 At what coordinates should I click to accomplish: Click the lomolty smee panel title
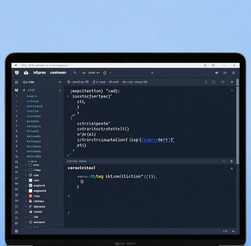76,161
